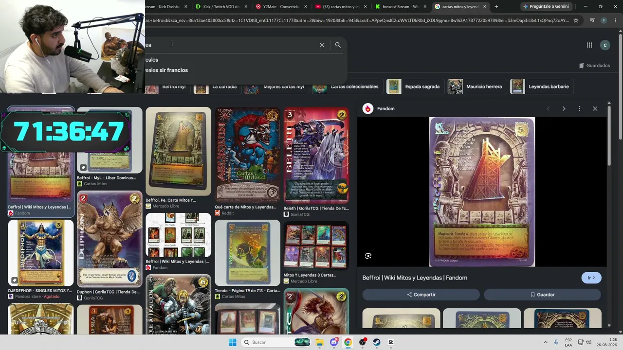623x350 pixels.
Task: Open the ESP LAA language switcher
Action: tap(568, 342)
